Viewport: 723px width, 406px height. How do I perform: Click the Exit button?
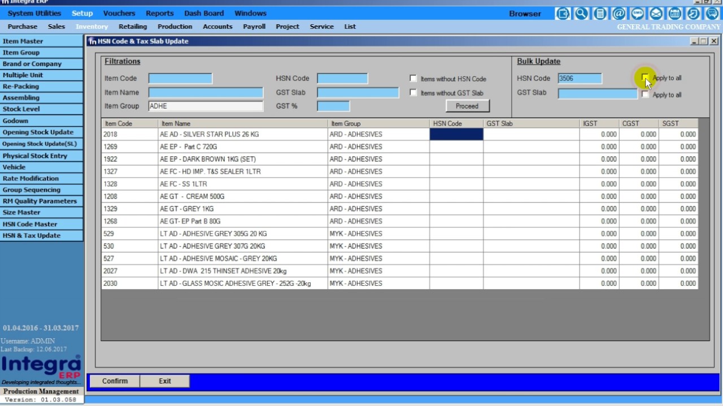click(165, 381)
